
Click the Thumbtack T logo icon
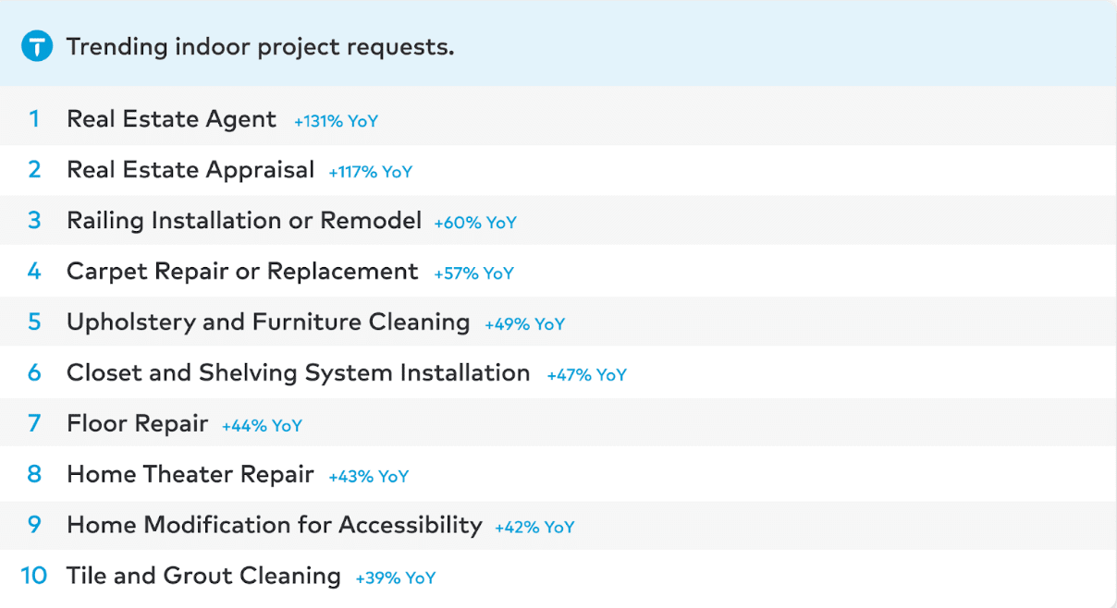click(37, 46)
